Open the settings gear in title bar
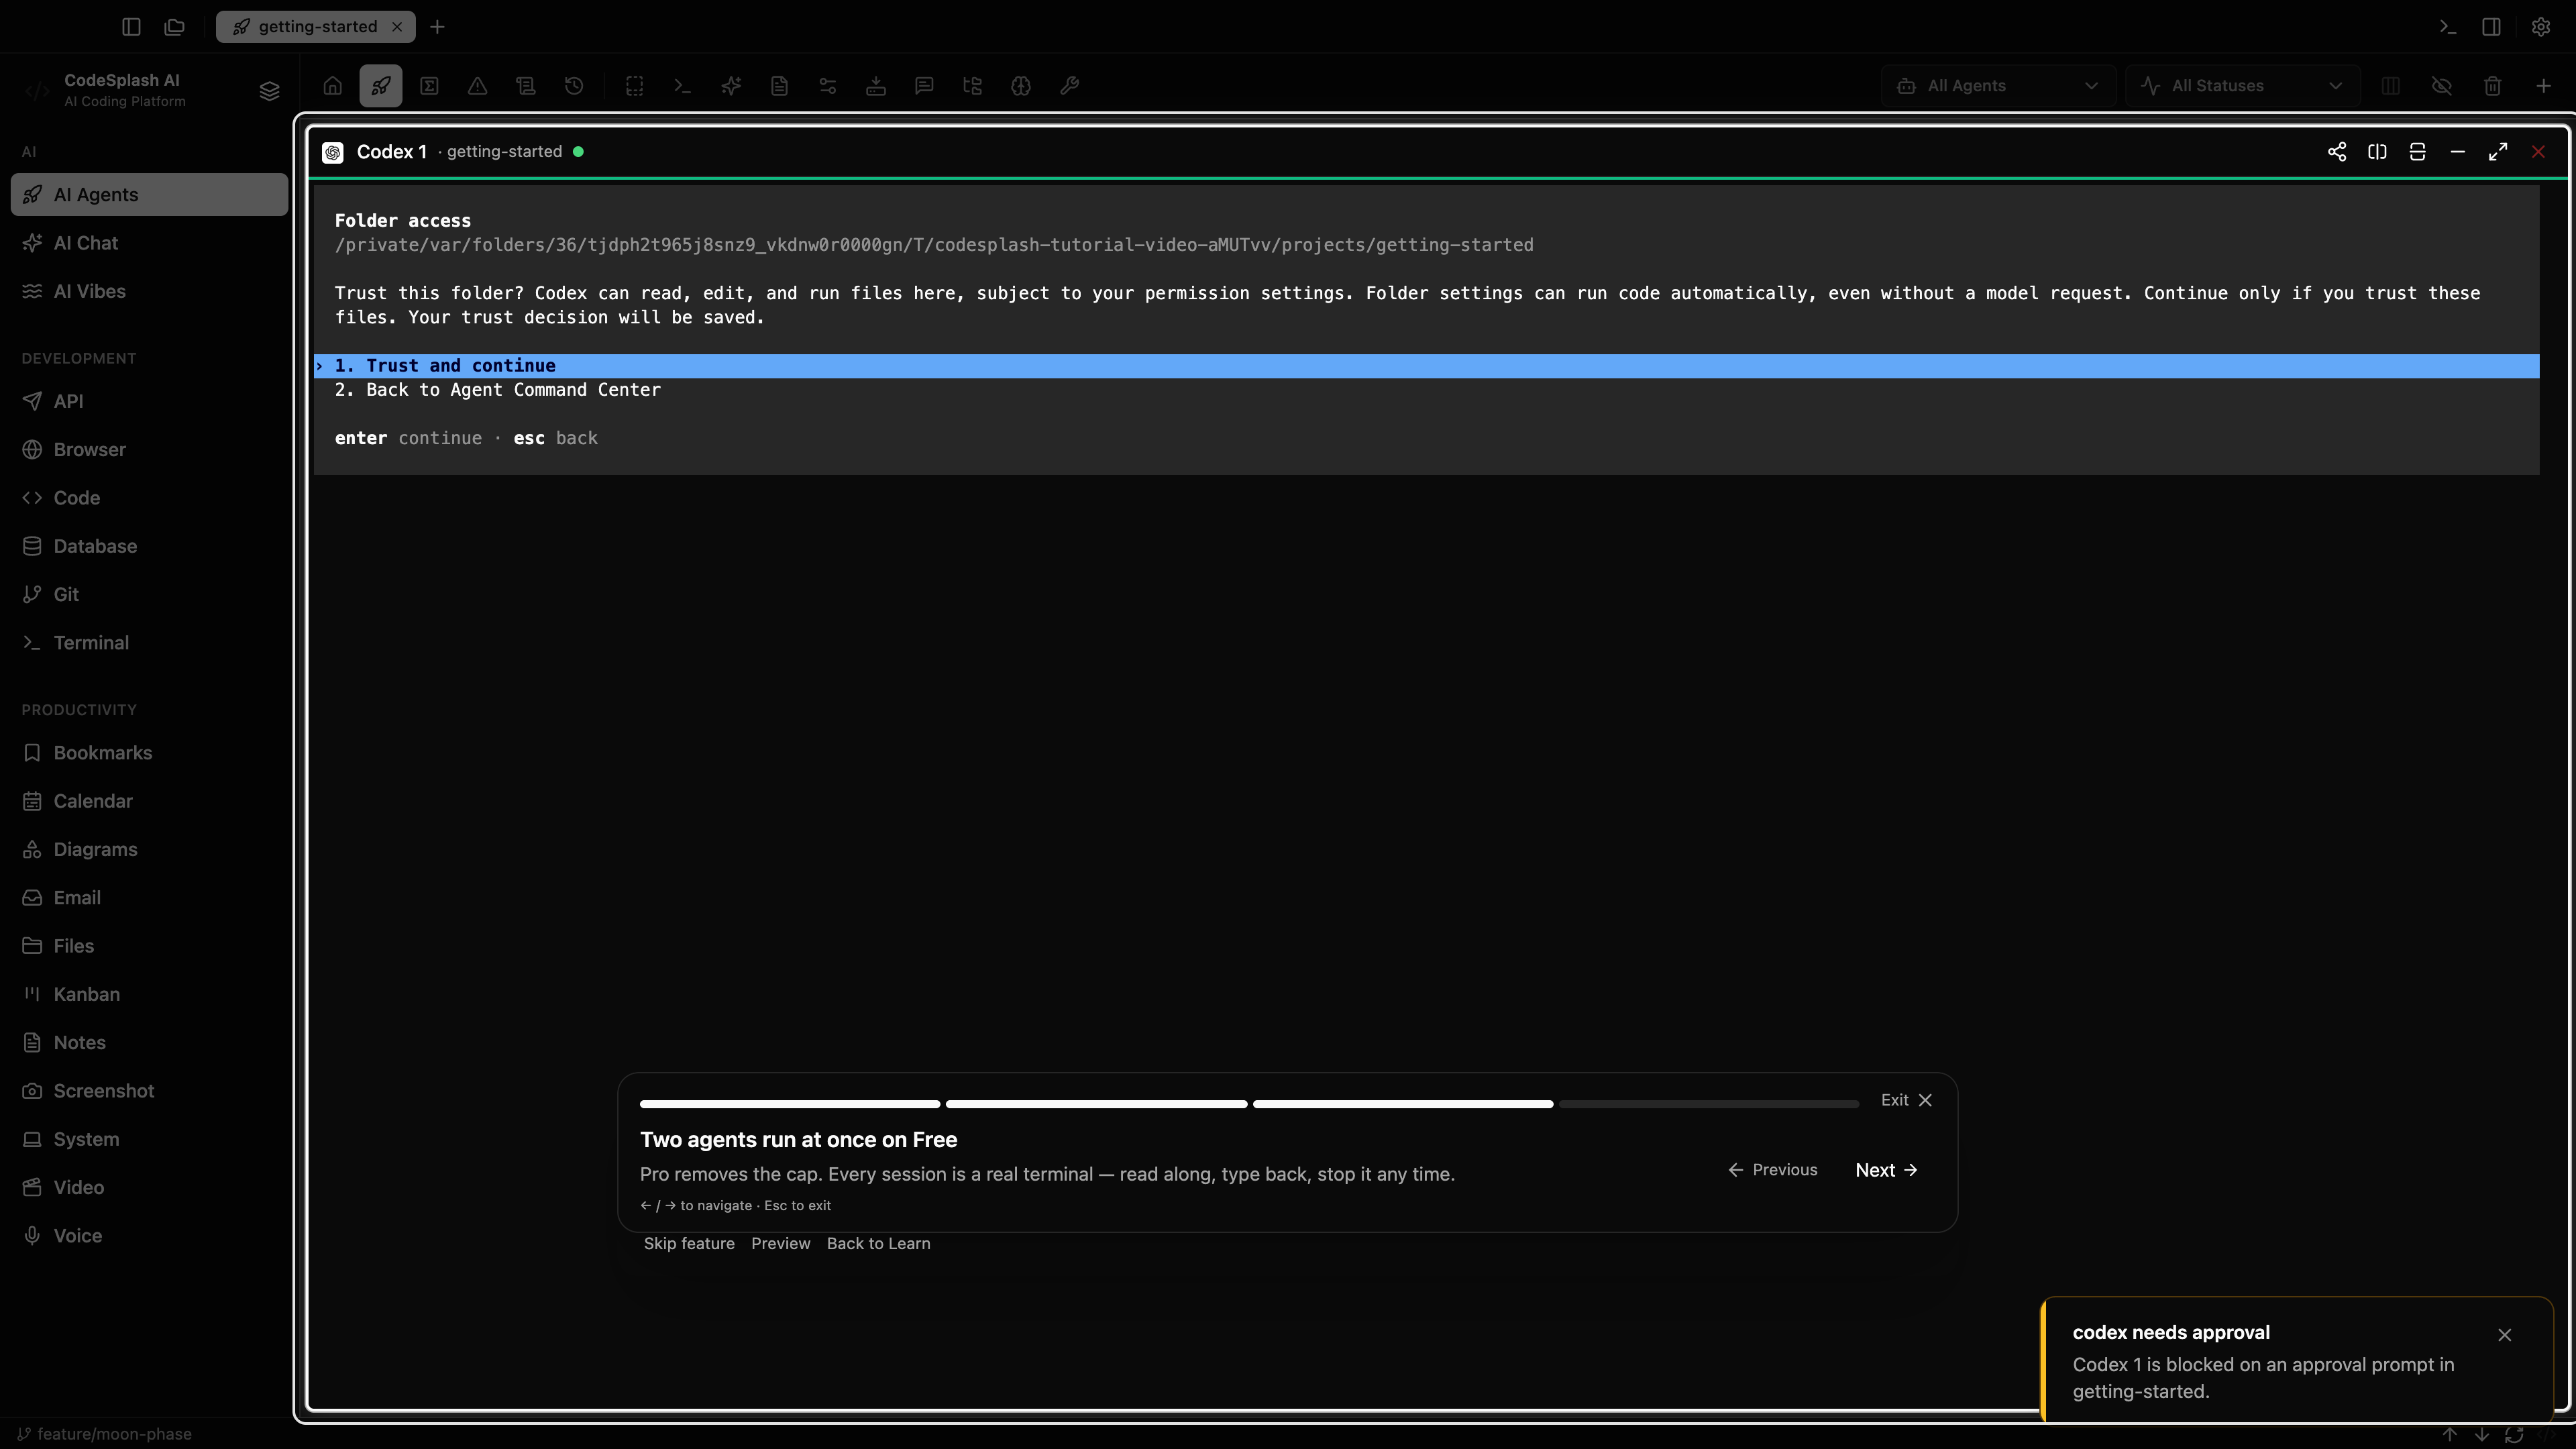2576x1449 pixels. [2541, 27]
